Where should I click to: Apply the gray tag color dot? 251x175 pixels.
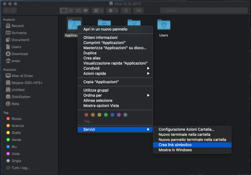(x=125, y=115)
